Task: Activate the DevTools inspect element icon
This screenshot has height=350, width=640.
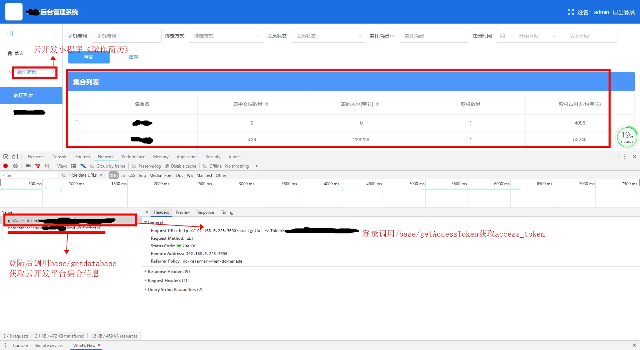Action: [x=6, y=157]
